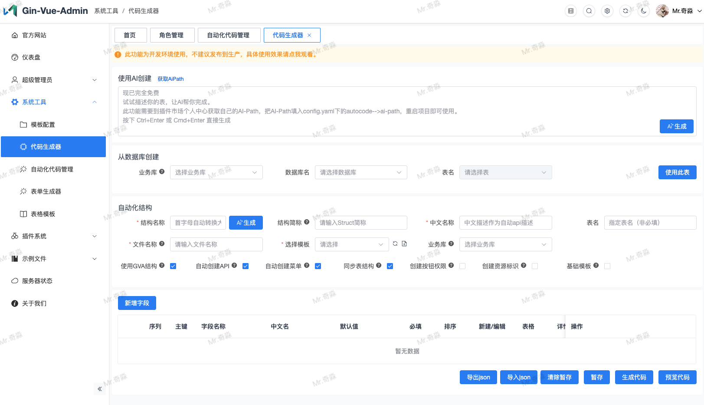Switch to the 角色管理 tab
Screen dimensions: 704x405
coord(172,35)
